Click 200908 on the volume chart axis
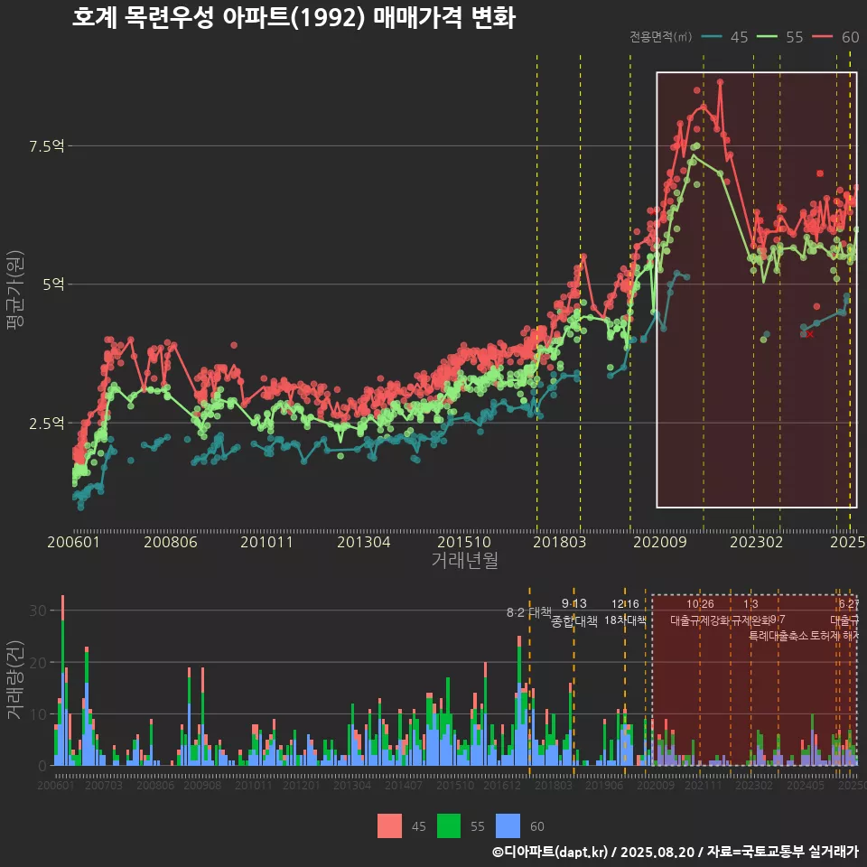Viewport: 867px width, 867px height. tap(202, 785)
